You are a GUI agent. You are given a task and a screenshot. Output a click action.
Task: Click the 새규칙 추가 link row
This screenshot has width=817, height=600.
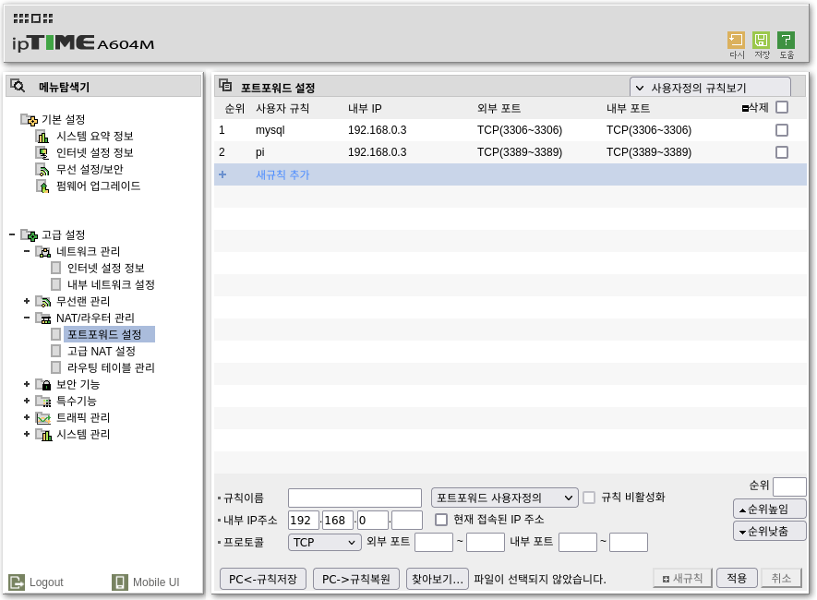pos(511,174)
